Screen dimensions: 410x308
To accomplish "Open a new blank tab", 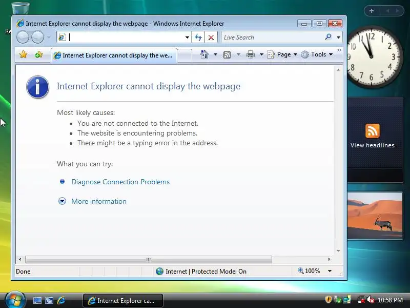I will pyautogui.click(x=184, y=55).
